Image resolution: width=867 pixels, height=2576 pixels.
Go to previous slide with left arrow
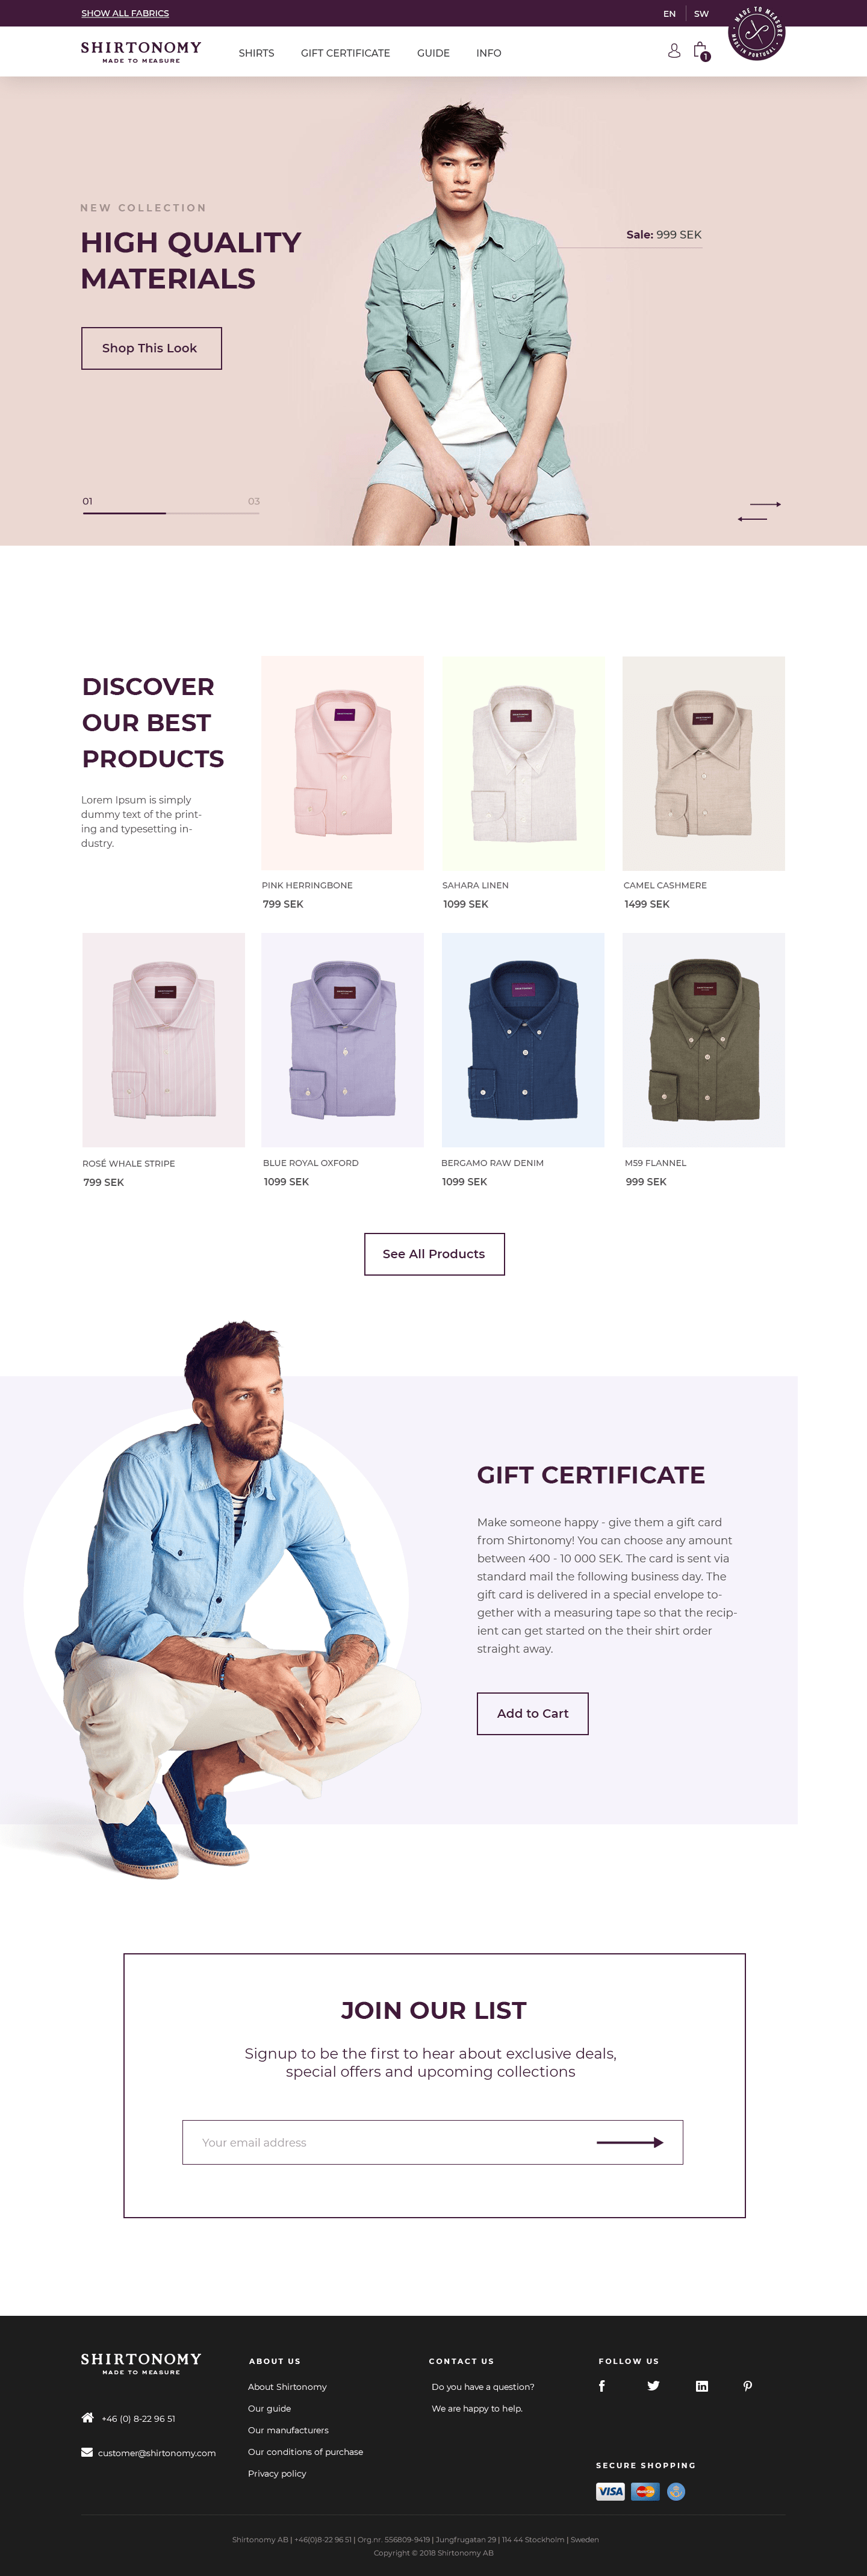pos(752,518)
